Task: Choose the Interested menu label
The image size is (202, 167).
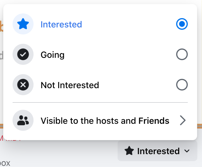Action: pos(61,24)
